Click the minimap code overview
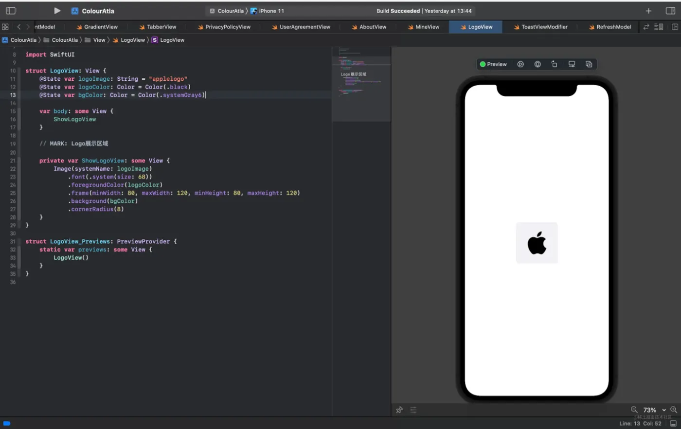681x429 pixels. coord(361,84)
